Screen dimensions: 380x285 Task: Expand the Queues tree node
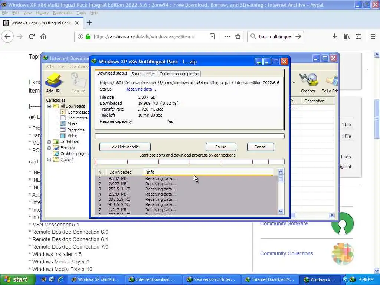point(49,160)
